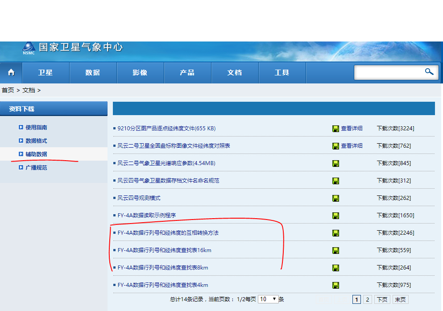The width and height of the screenshot is (443, 311).
Task: Click the download icon for FY-4A经纬度查找表16km
Action: (x=335, y=250)
